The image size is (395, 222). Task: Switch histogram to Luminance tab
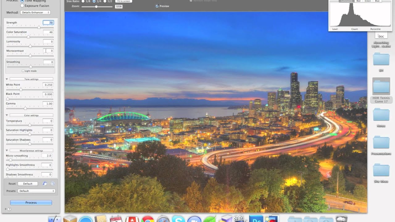[347, 1]
